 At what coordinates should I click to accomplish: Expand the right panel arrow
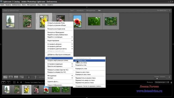tap(173, 44)
